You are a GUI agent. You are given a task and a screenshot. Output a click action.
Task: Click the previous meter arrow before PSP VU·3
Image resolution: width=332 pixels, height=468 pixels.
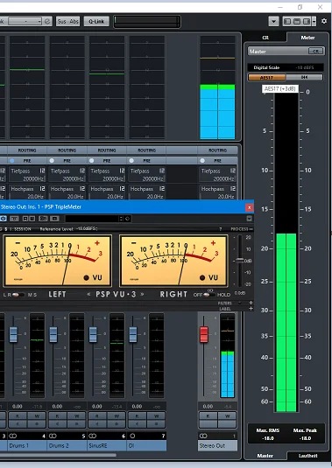click(88, 294)
